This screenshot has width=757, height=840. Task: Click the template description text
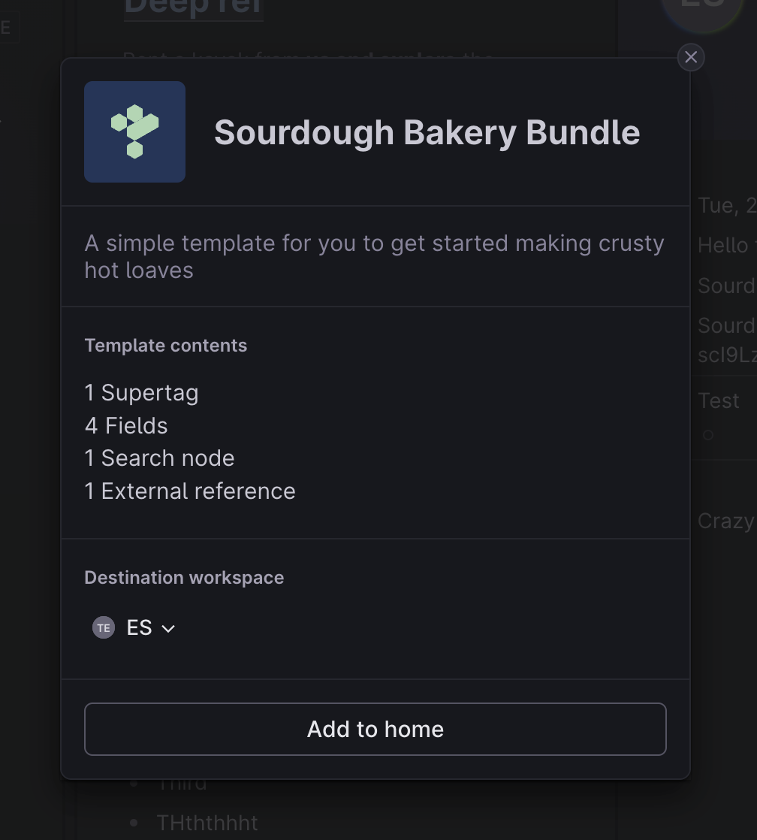[374, 257]
